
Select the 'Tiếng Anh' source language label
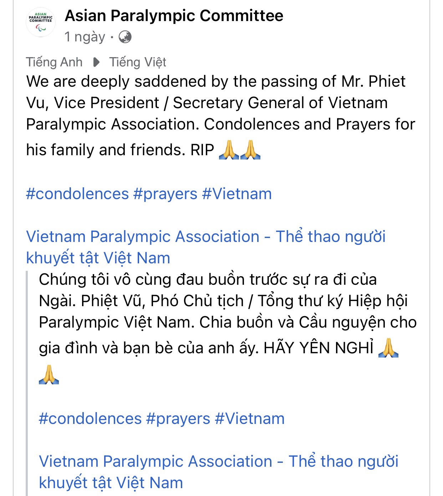54,62
